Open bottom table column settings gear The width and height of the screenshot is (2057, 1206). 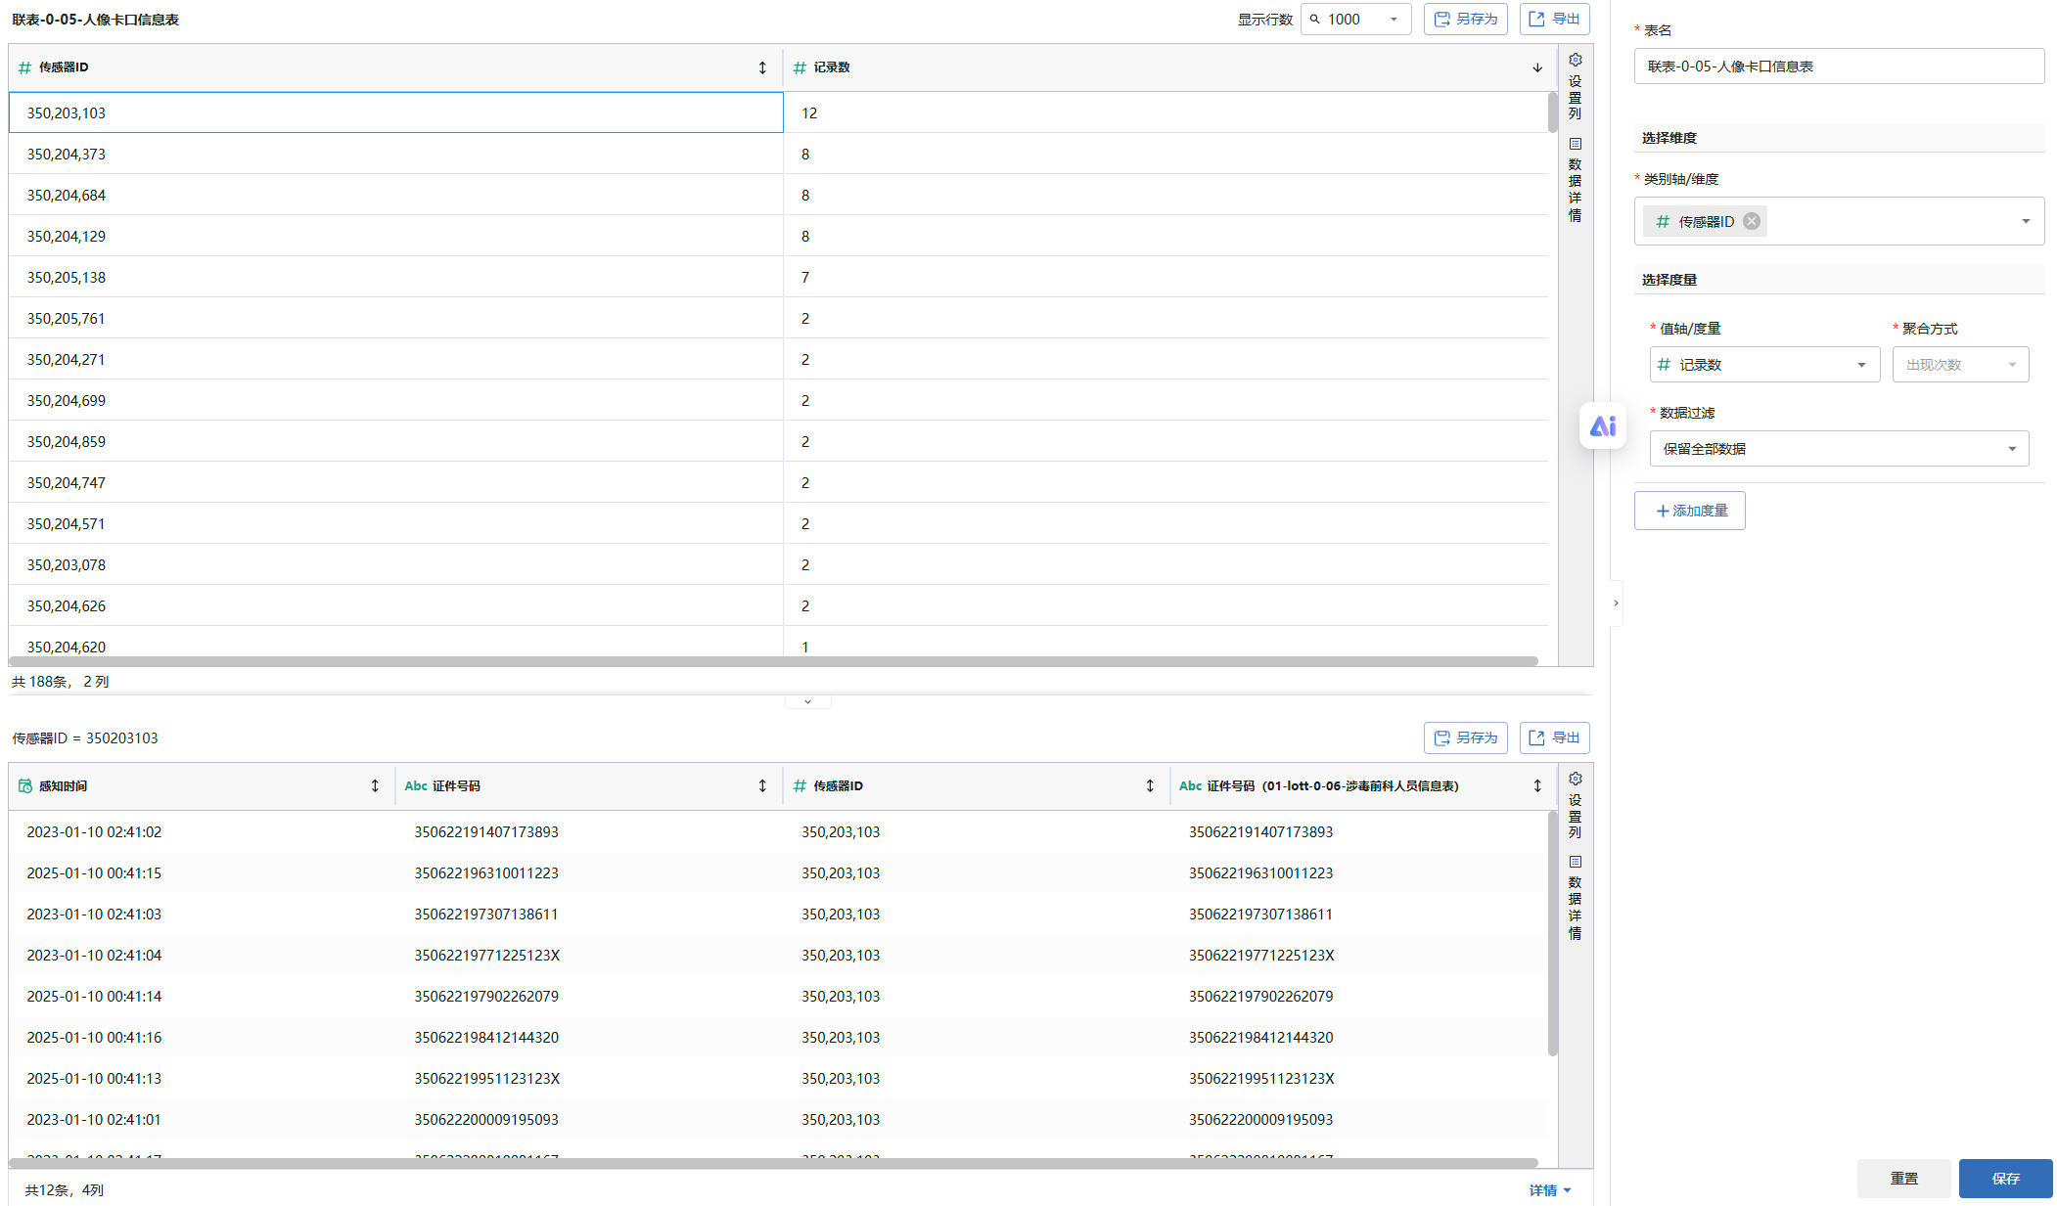1575,780
